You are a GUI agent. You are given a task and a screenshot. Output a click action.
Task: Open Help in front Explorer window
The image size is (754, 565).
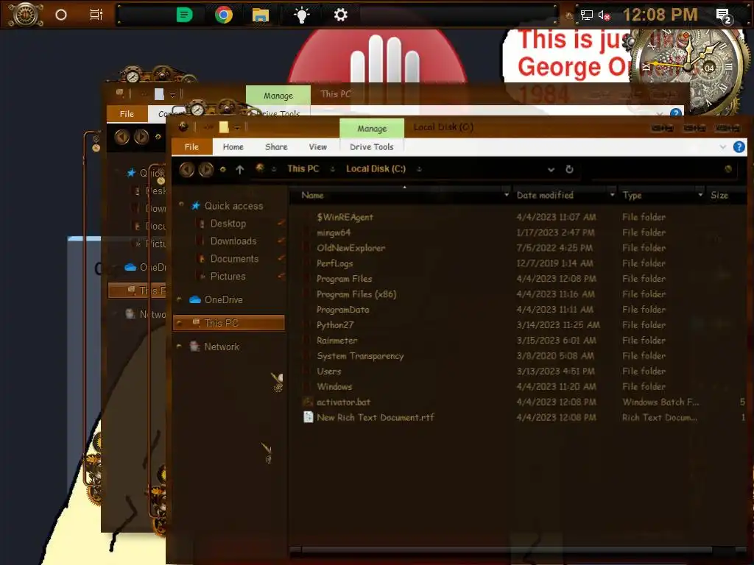click(739, 147)
